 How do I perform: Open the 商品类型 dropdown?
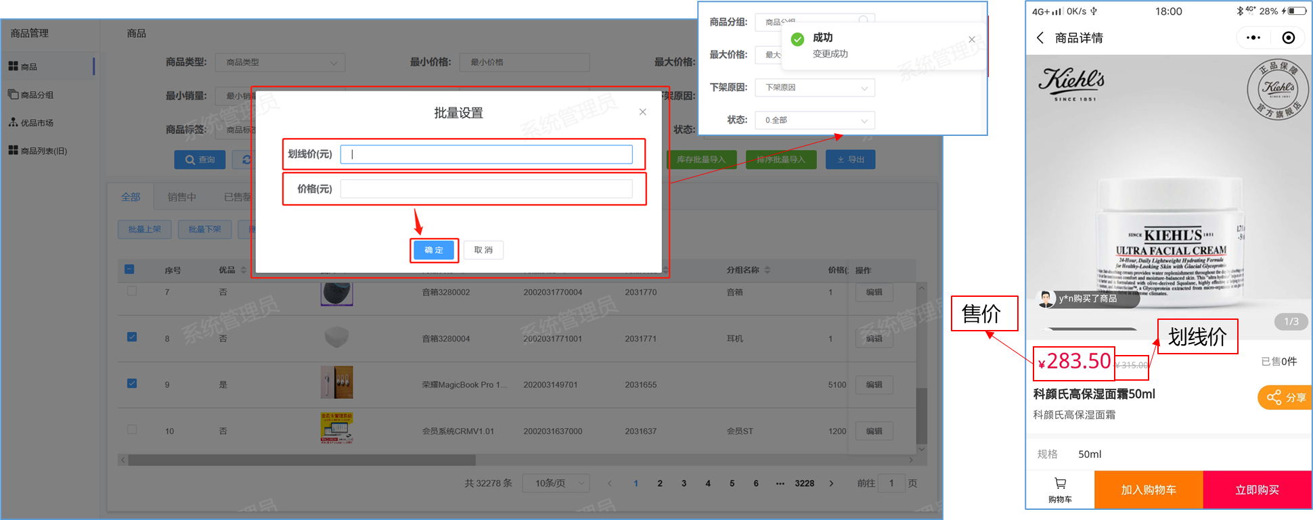coord(280,62)
